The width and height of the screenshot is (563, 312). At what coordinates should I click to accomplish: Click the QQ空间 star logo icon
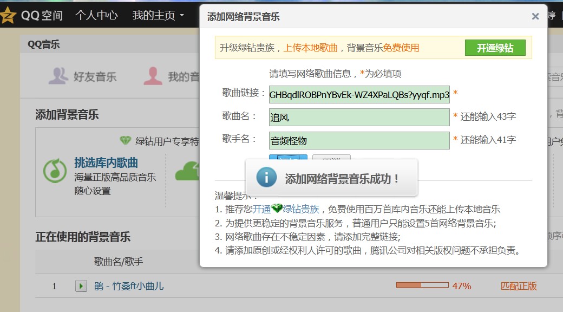coord(8,15)
